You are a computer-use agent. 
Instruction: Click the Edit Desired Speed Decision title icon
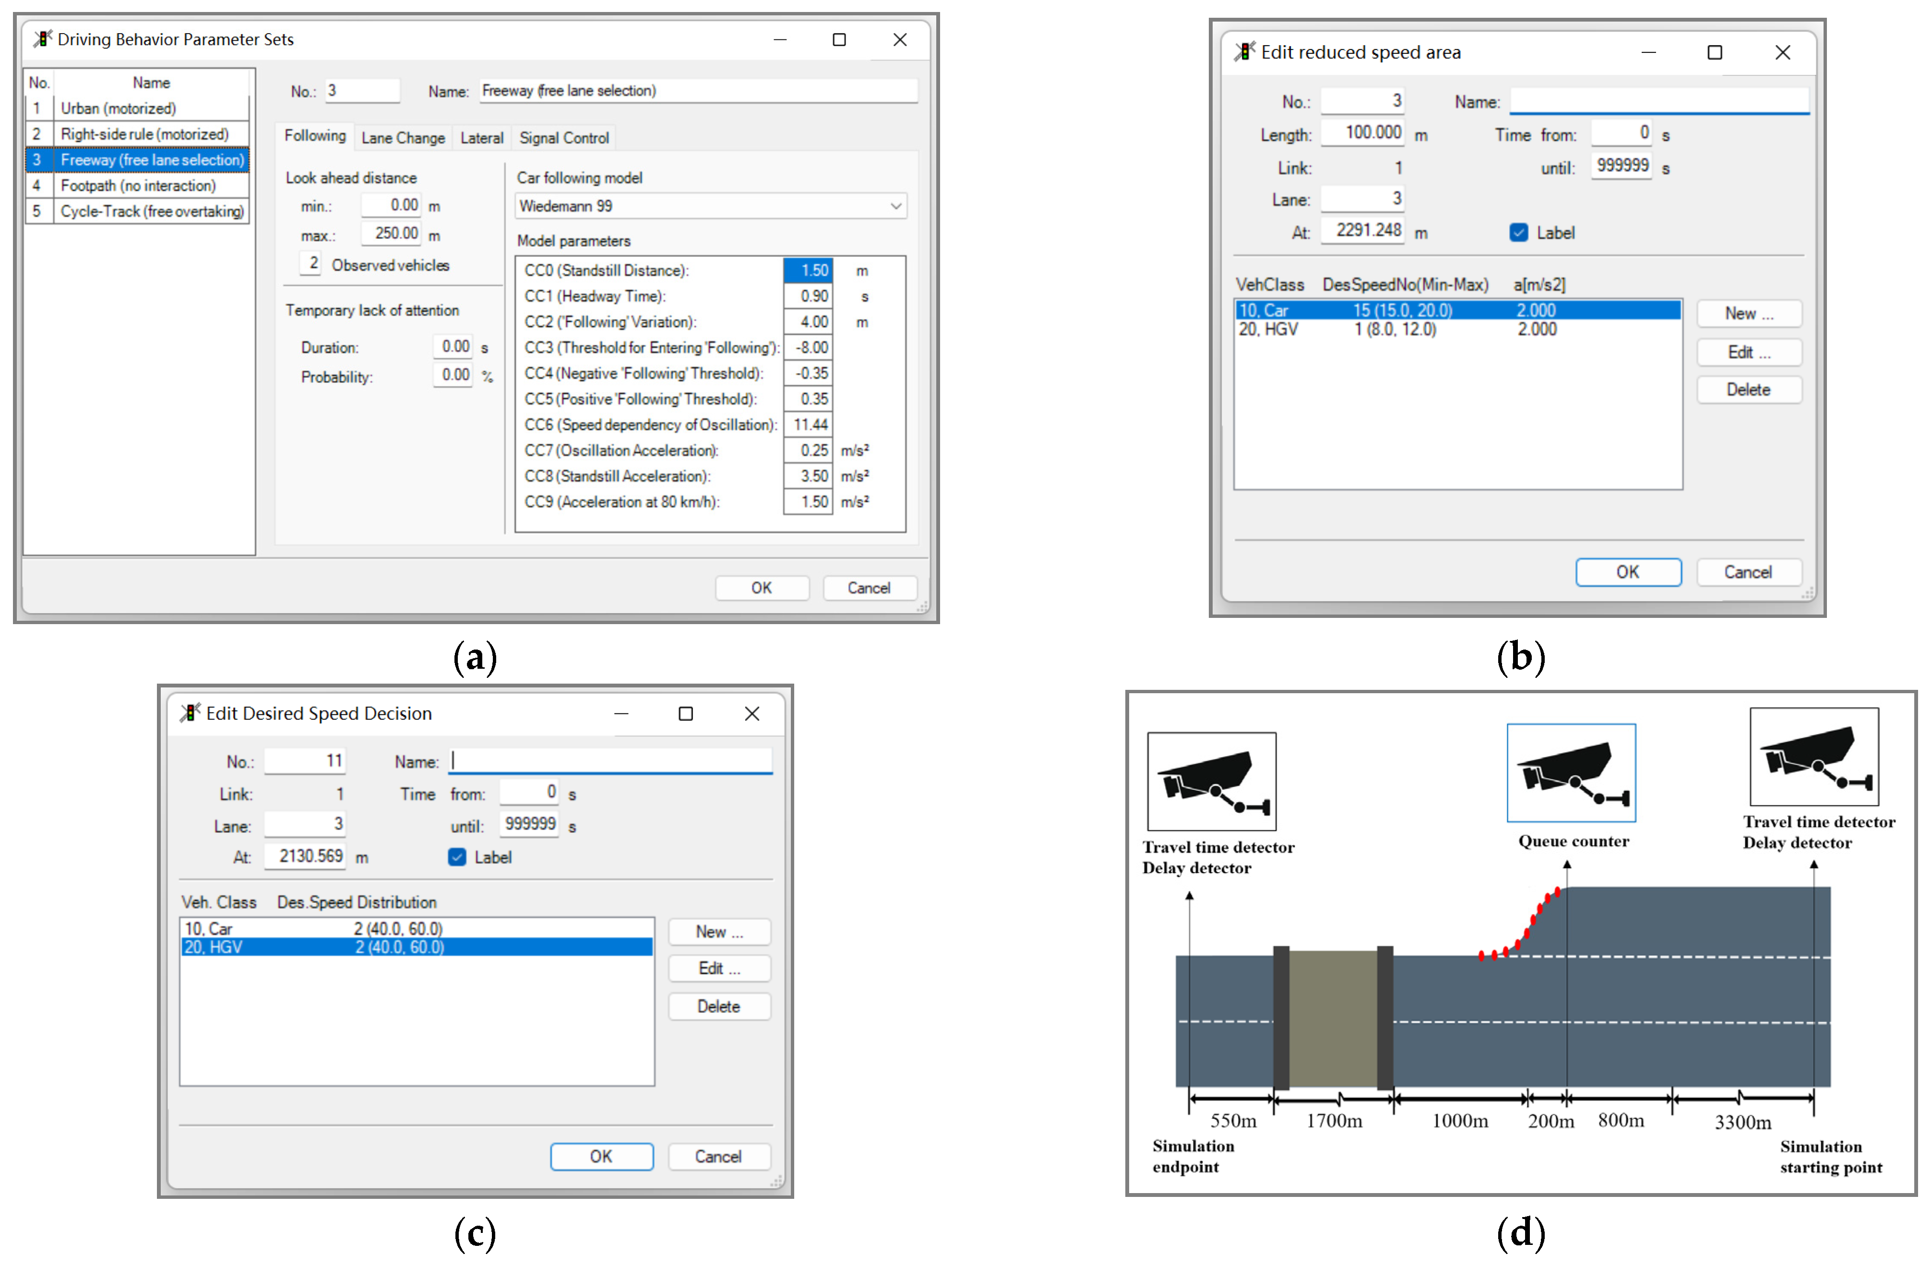tap(190, 712)
